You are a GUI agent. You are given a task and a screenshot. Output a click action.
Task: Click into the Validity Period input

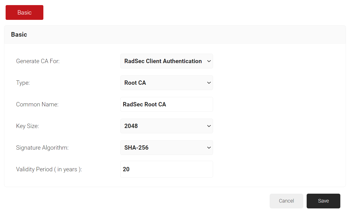pos(166,169)
